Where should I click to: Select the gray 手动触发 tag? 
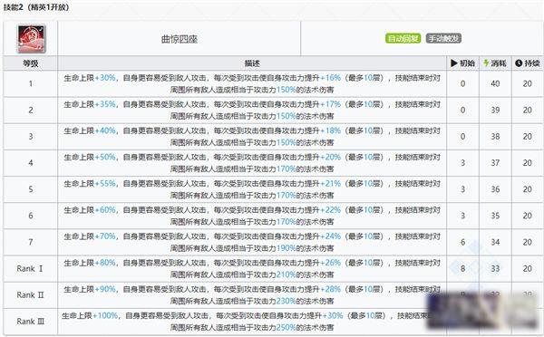coord(443,38)
